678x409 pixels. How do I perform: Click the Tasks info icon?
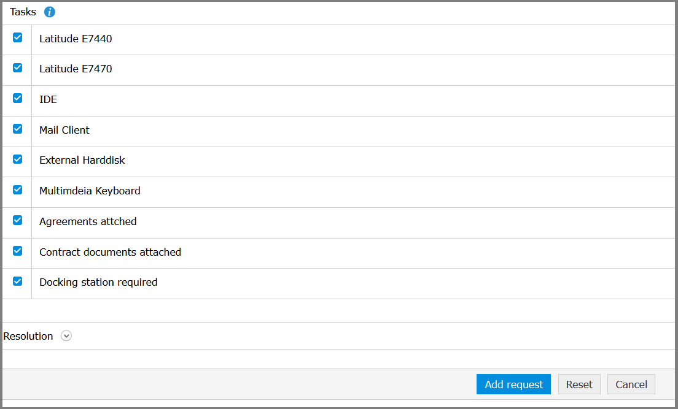tap(50, 12)
